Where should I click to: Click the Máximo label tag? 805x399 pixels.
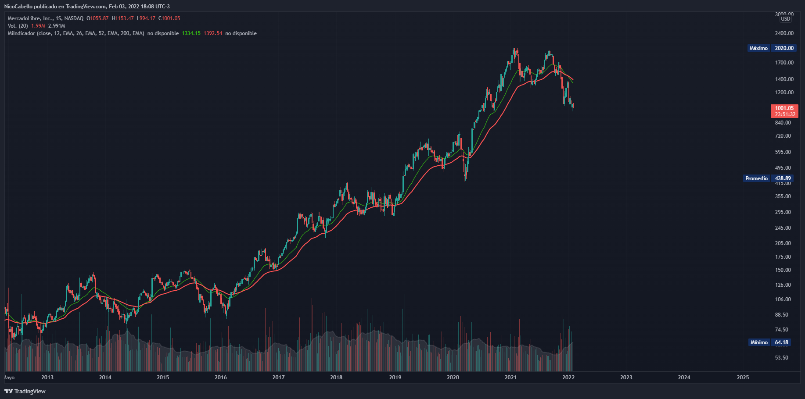758,48
